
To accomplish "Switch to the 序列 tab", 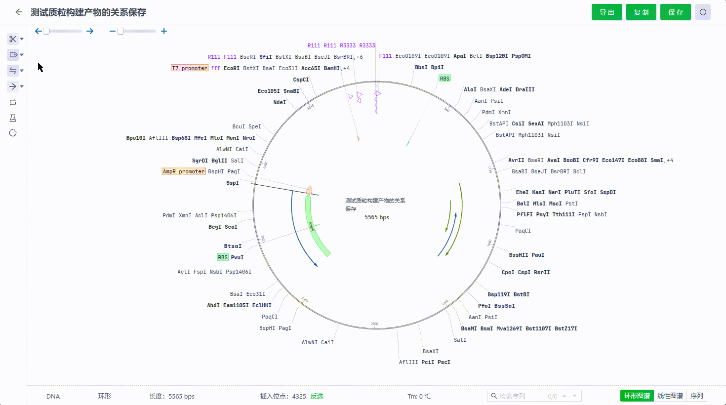I will 696,396.
